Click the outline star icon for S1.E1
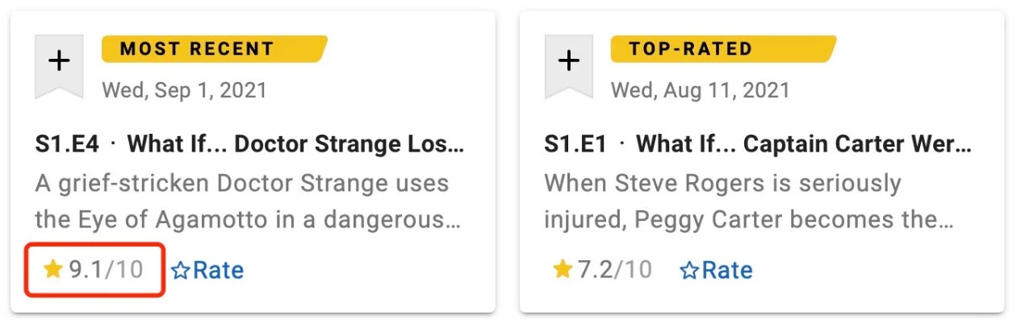Image resolution: width=1017 pixels, height=324 pixels. pyautogui.click(x=689, y=271)
